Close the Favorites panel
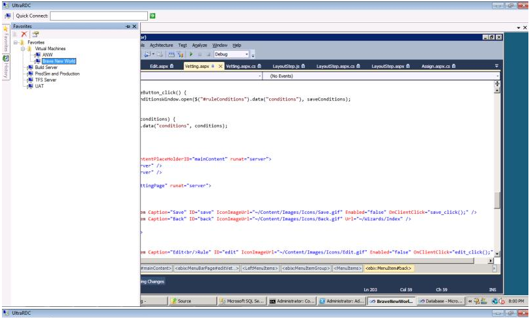531x318 pixels. tap(134, 26)
